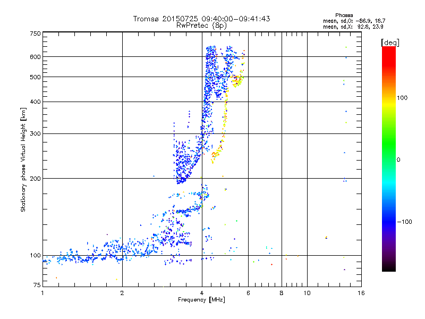Click the y-axis tick label '400'
Image resolution: width=425 pixels, height=319 pixels.
35,102
